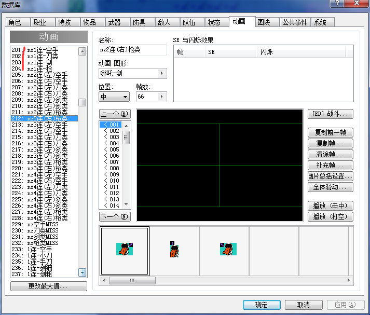370x315 pixels.
Task: Select the second sprite thumbnail in the graphic strip
Action: click(x=174, y=251)
